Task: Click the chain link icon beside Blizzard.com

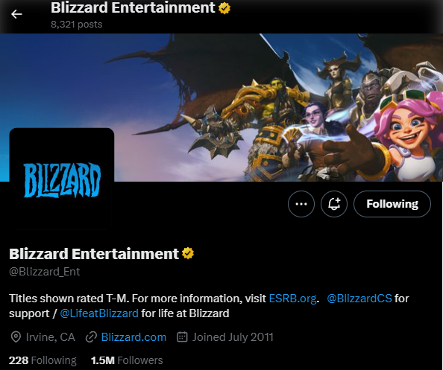Action: 91,337
